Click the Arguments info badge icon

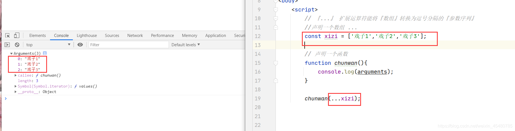click(45, 53)
